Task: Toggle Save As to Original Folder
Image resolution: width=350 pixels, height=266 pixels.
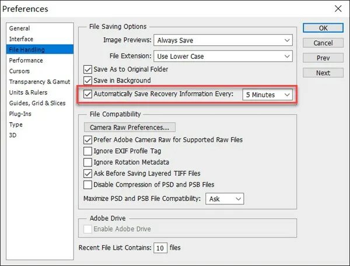Action: coord(87,69)
